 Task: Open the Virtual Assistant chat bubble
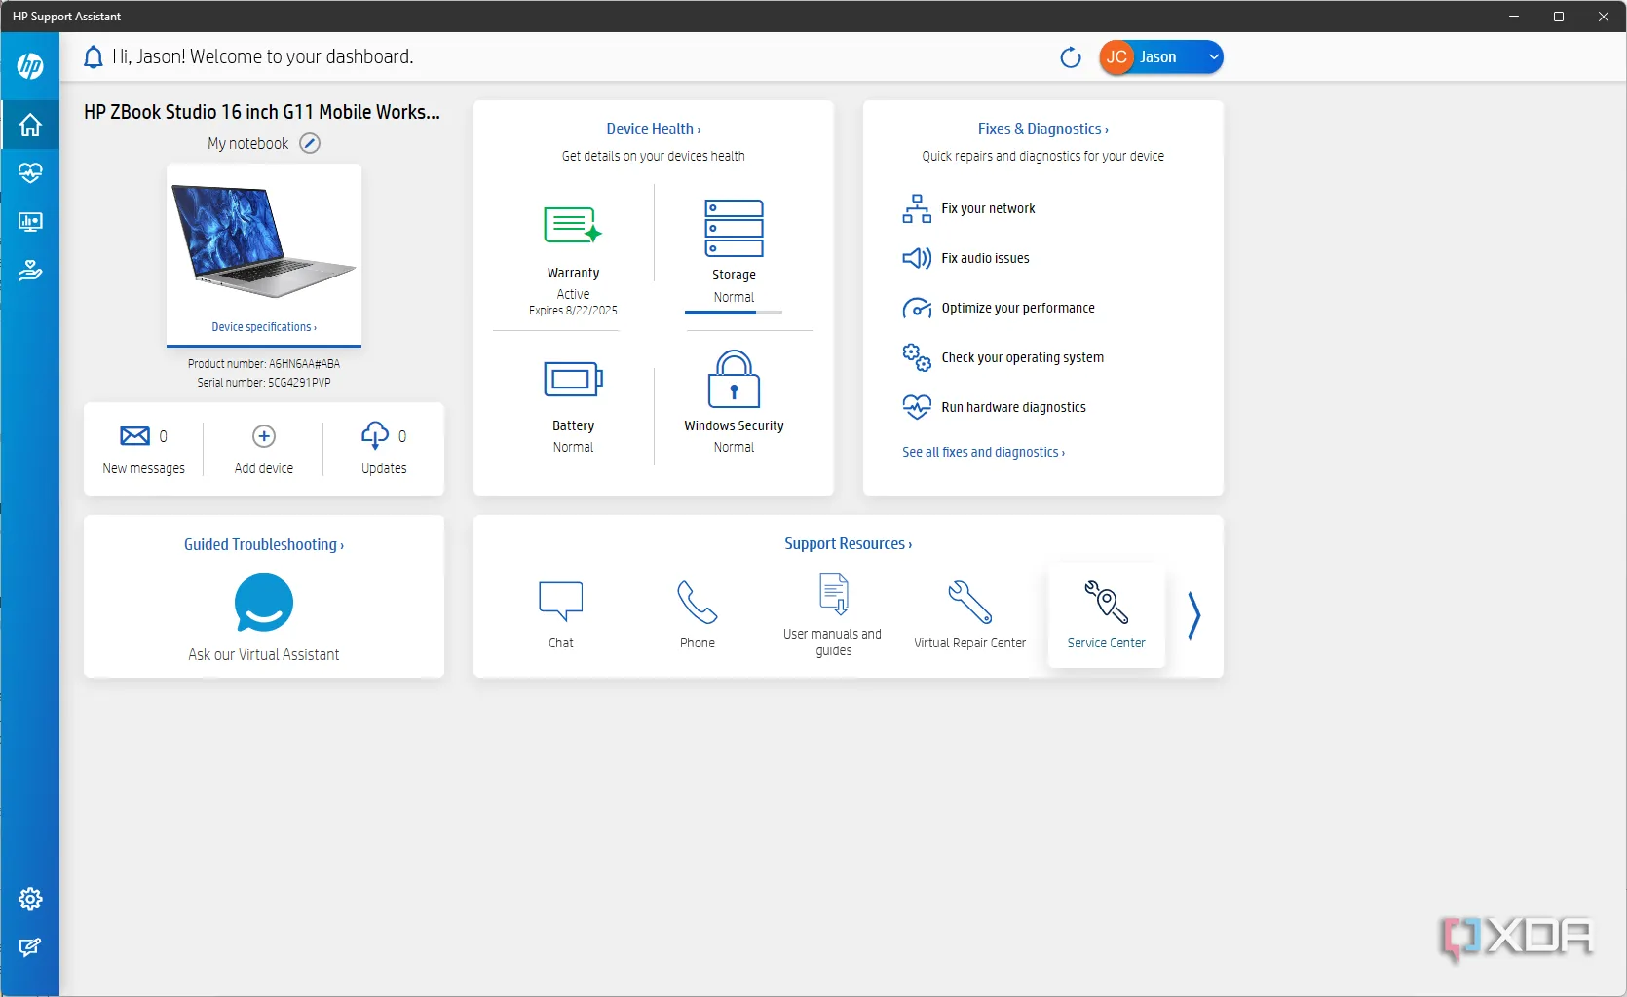pyautogui.click(x=264, y=604)
